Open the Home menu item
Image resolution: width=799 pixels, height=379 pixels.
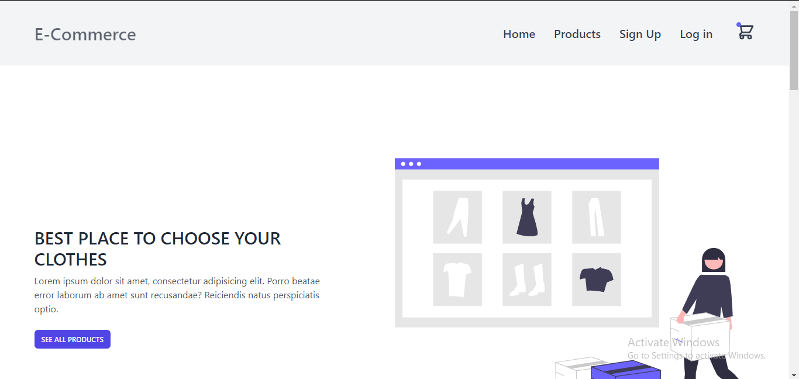[x=519, y=34]
